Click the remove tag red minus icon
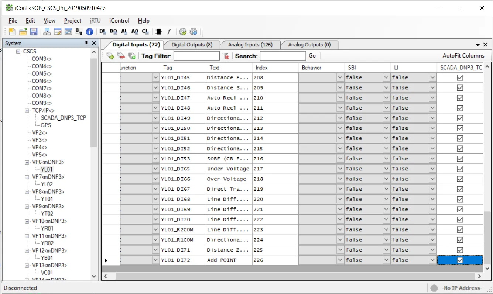This screenshot has width=493, height=294. tap(121, 56)
